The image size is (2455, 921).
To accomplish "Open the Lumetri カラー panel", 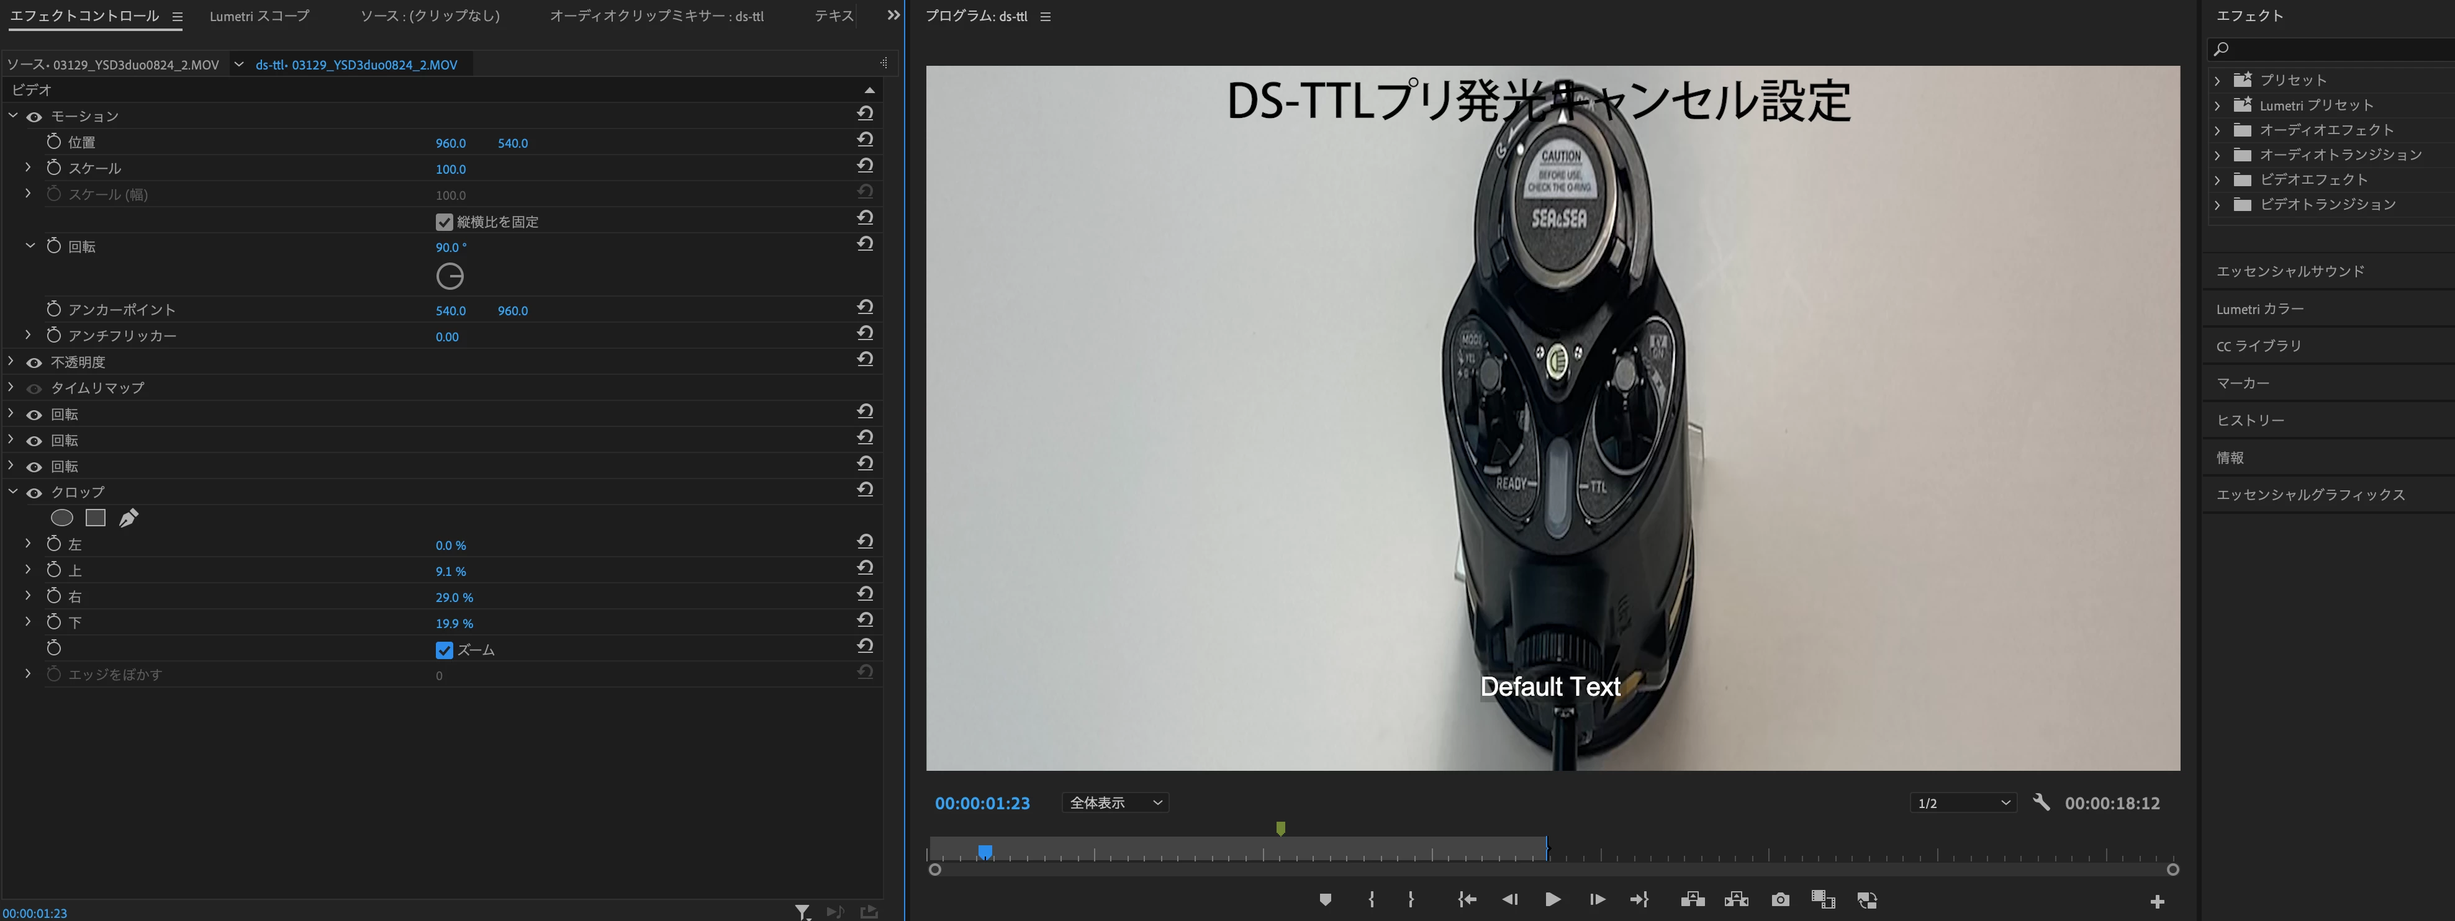I will click(2259, 310).
